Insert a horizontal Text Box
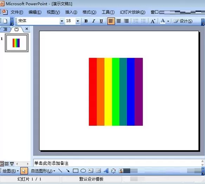This screenshot has width=205, height=184. click(91, 171)
